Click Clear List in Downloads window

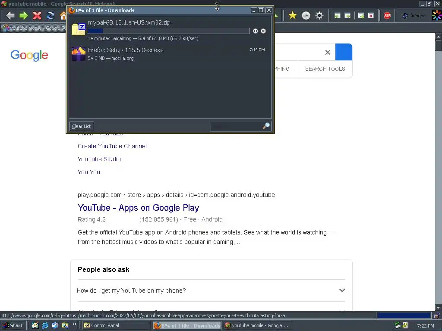click(81, 126)
